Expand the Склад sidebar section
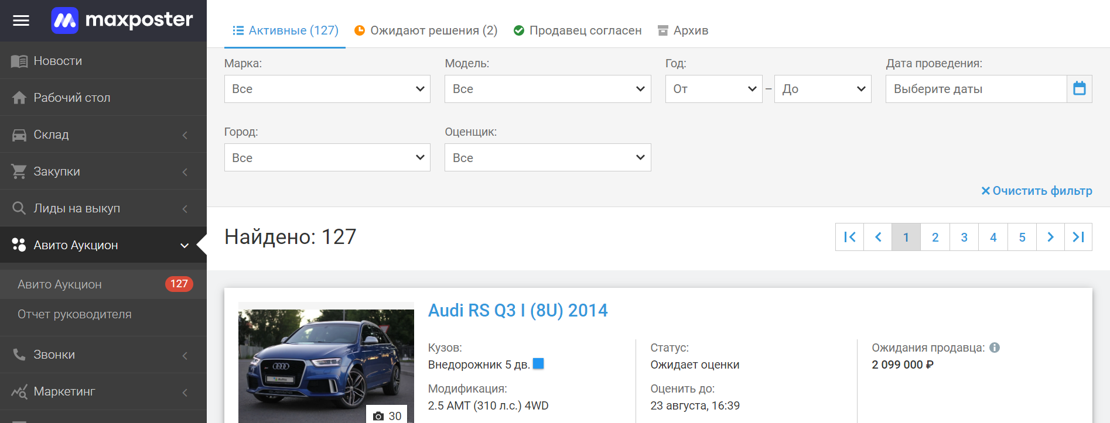Viewport: 1110px width, 423px height. 185,135
